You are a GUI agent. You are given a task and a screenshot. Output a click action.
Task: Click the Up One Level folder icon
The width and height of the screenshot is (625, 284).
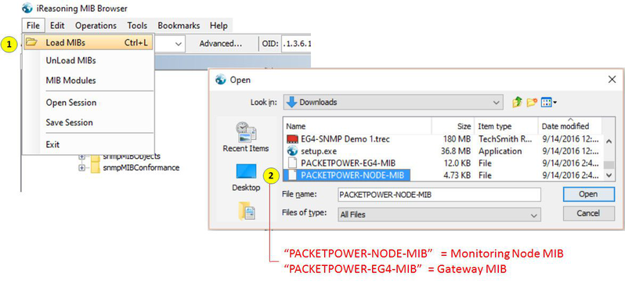coord(517,102)
